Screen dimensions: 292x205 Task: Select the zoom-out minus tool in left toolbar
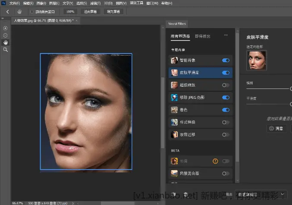pyautogui.click(x=6, y=35)
